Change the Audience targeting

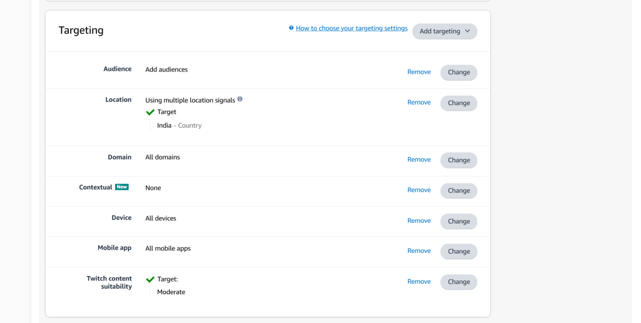click(x=459, y=73)
